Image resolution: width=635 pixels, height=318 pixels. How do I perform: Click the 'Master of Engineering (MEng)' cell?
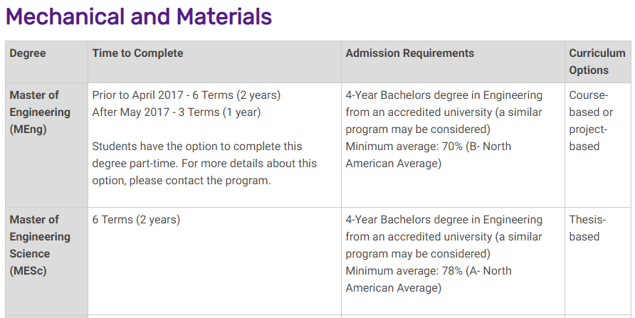(x=40, y=112)
